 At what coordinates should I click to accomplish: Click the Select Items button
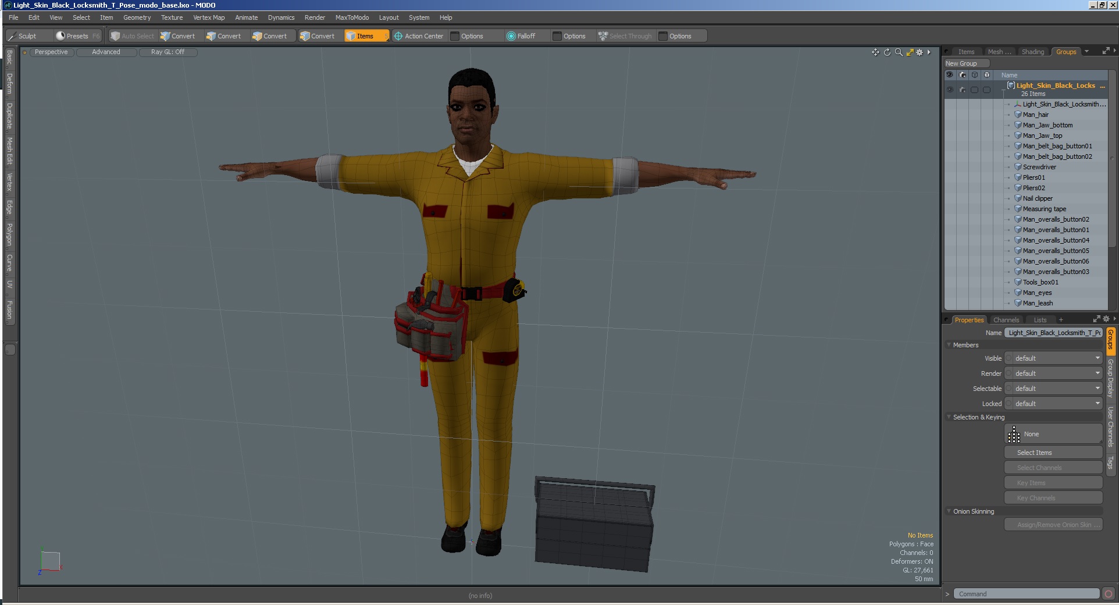[x=1053, y=453]
